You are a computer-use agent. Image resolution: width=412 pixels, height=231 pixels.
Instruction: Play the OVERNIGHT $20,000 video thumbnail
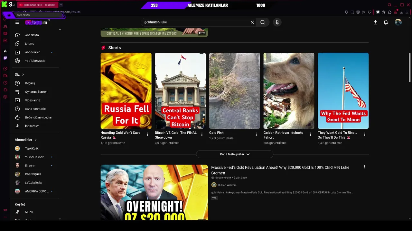154,193
